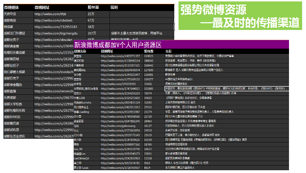The width and height of the screenshot is (306, 173).
Task: Open the weibo.com/u/1275169132 link
Action: point(120,79)
